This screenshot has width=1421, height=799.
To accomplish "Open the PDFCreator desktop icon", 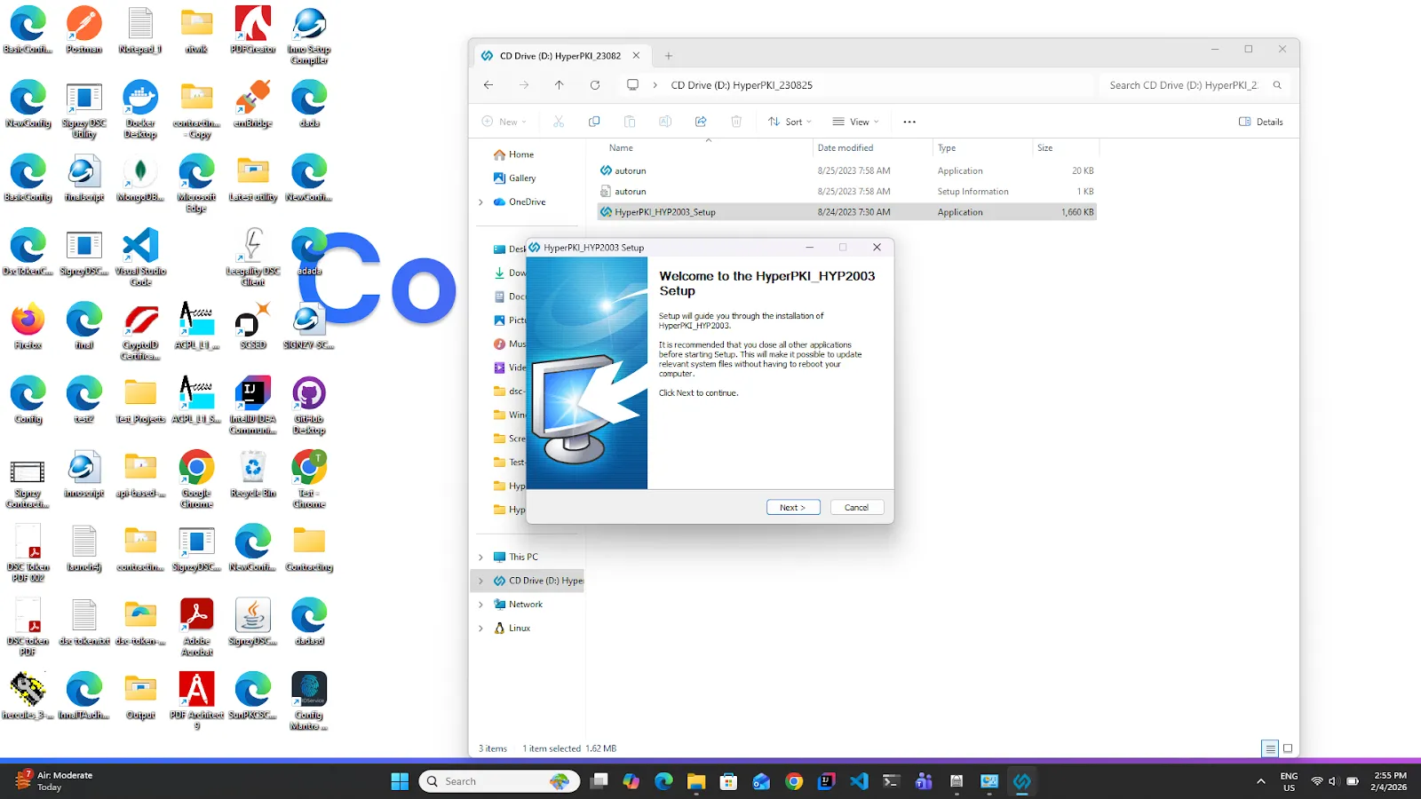I will 253,31.
